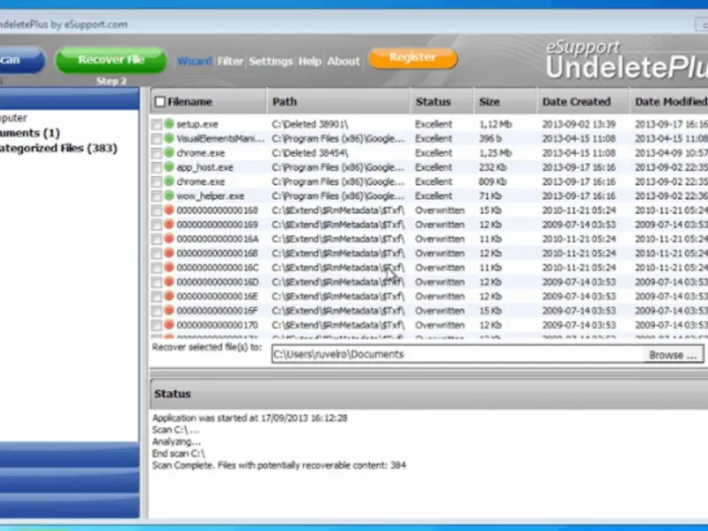Select the Computer tree item

tap(13, 119)
